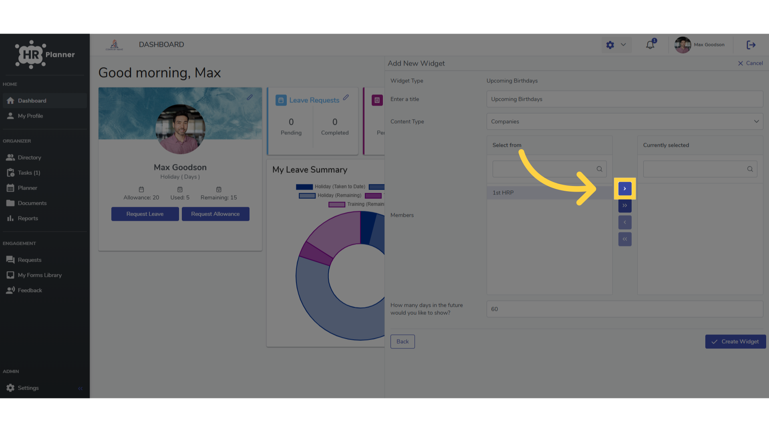769x432 pixels.
Task: Open the gear settings menu in header
Action: coord(610,45)
